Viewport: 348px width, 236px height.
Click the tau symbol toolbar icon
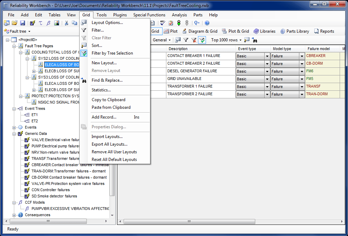pos(40,23)
